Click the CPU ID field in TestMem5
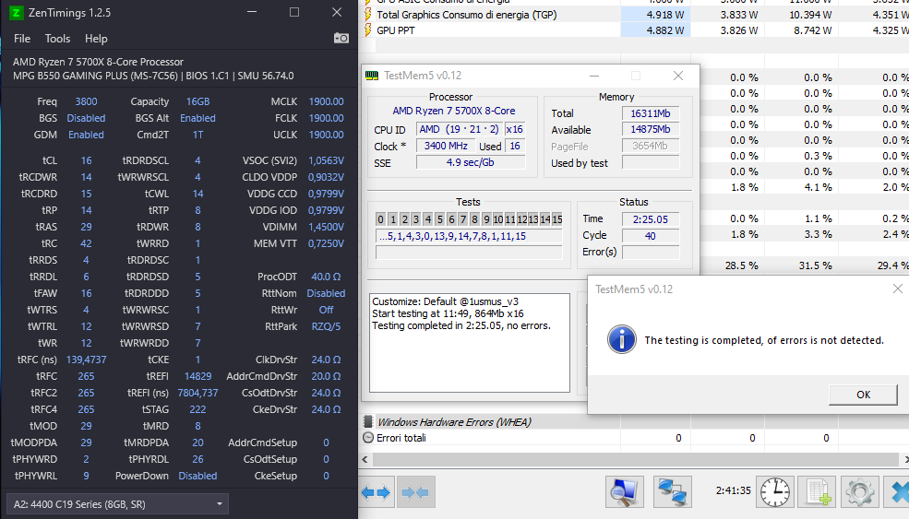Image resolution: width=909 pixels, height=519 pixels. (460, 129)
